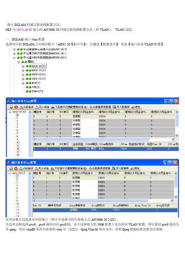This screenshot has width=185, height=263.
Task: Click 退出 in the upper dialog toolbar
Action: (x=136, y=107)
